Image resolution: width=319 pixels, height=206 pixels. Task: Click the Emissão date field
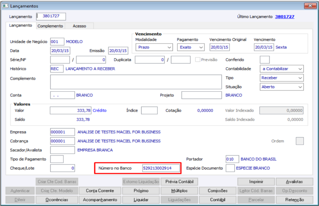point(118,51)
